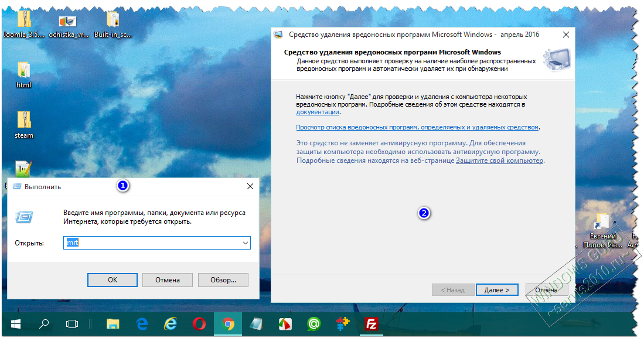Select the Евгений Попов desktop shortcut

coord(602,231)
